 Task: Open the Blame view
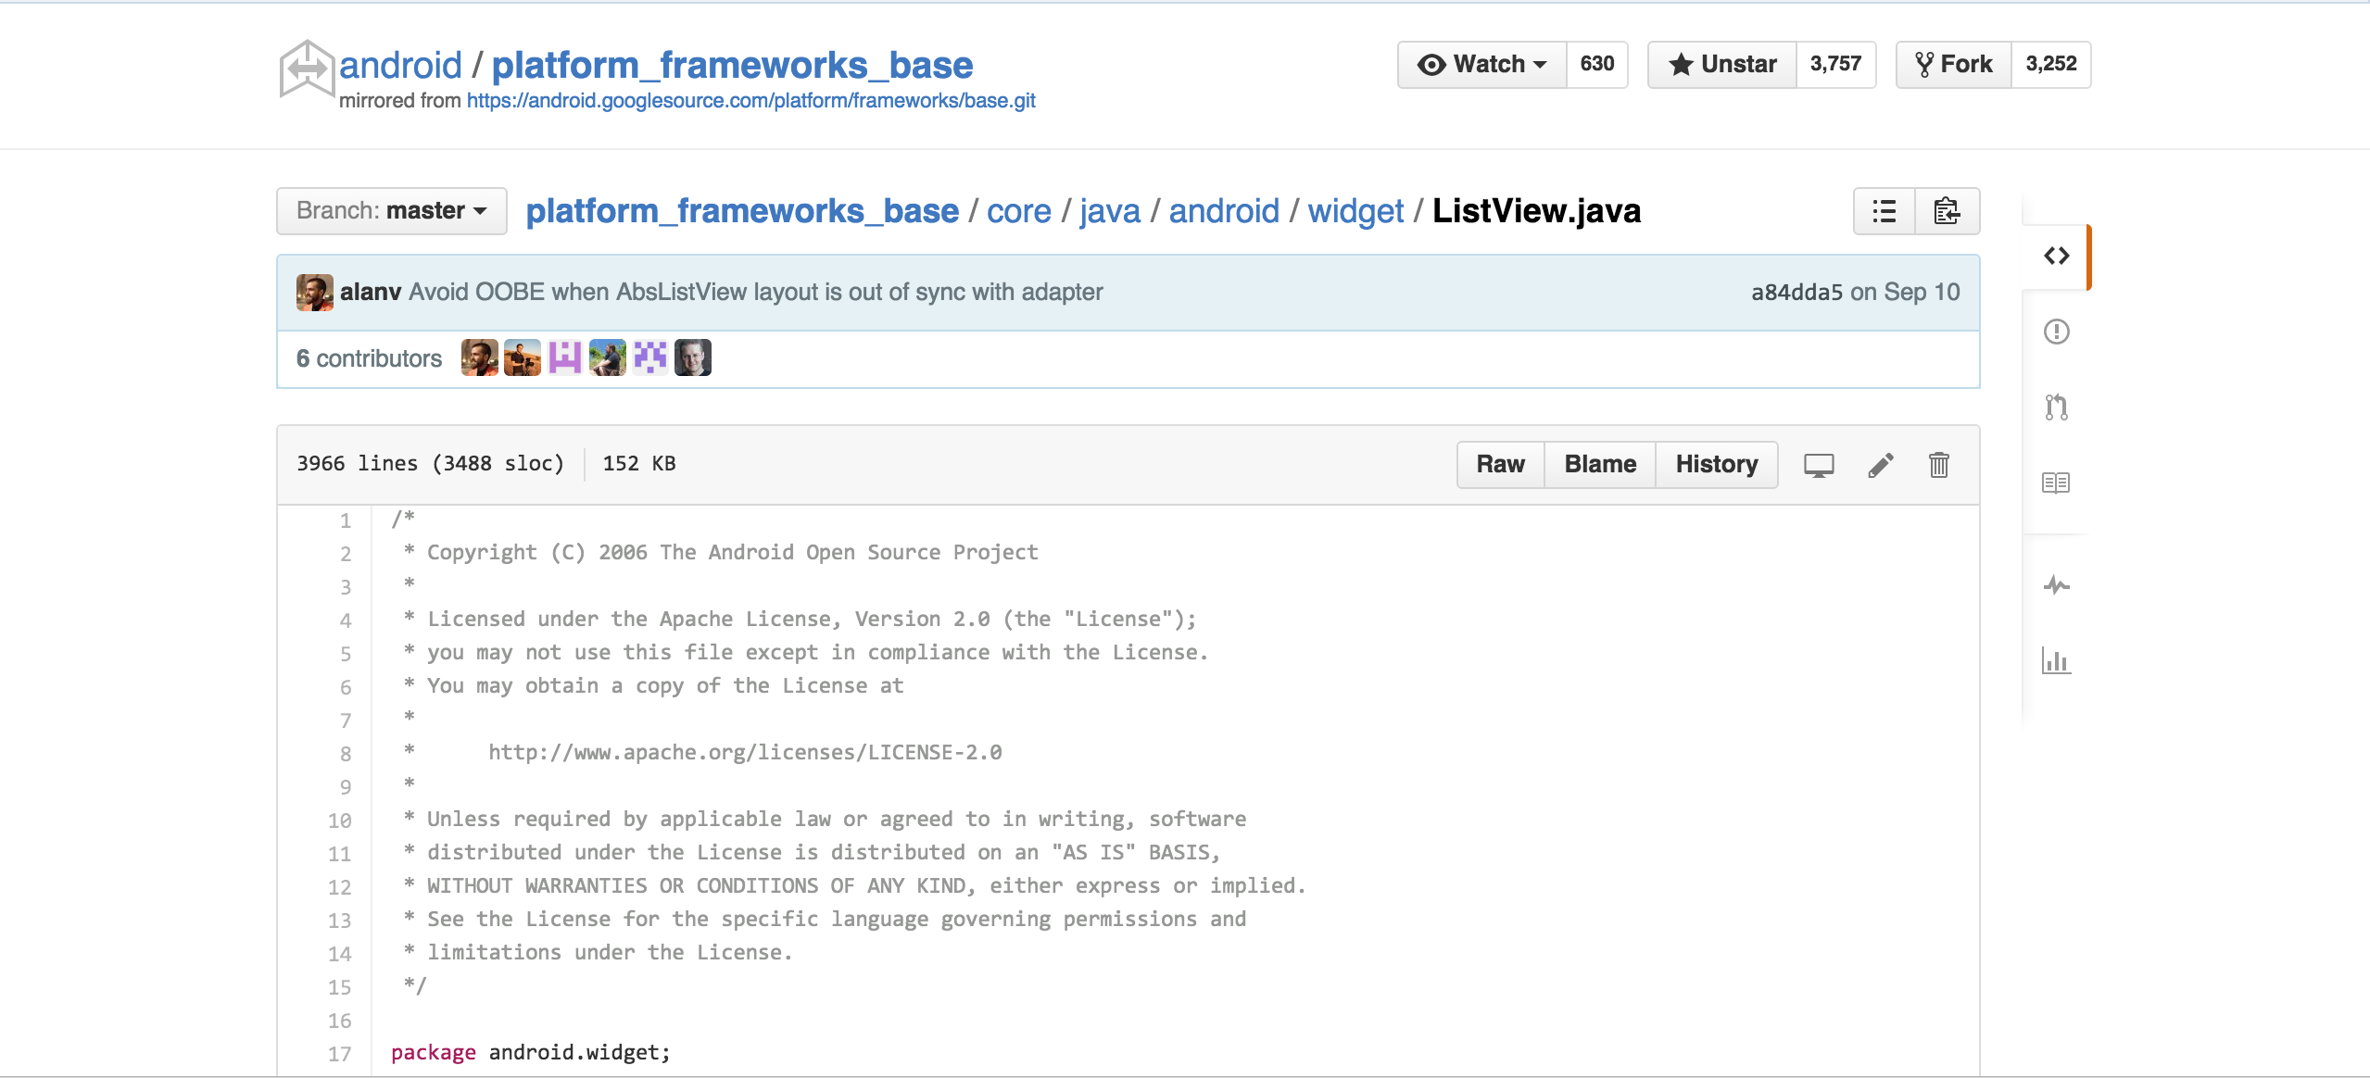1599,462
